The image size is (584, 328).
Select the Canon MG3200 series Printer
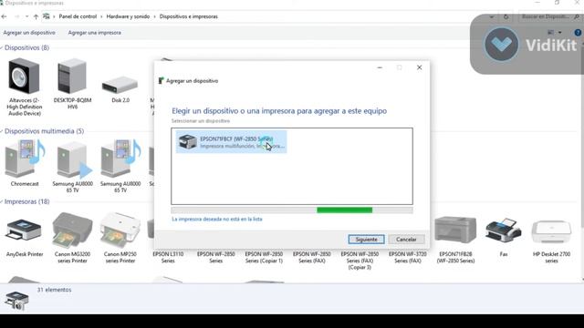click(x=72, y=230)
